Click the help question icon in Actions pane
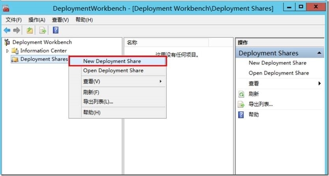Viewport: 329px width, 176px height. (x=241, y=114)
